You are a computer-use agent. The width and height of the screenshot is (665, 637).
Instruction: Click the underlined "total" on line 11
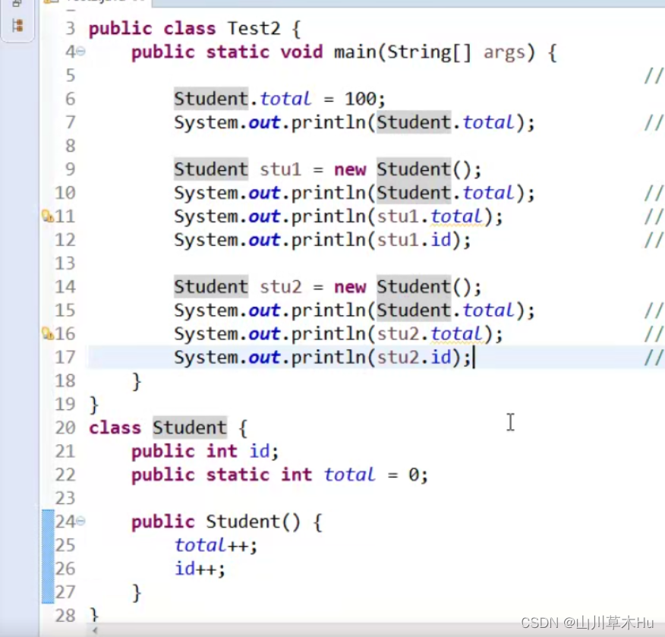coord(456,216)
